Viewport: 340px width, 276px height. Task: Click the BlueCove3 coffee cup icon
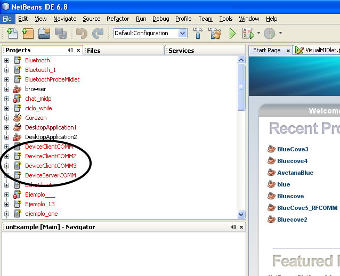[271, 149]
